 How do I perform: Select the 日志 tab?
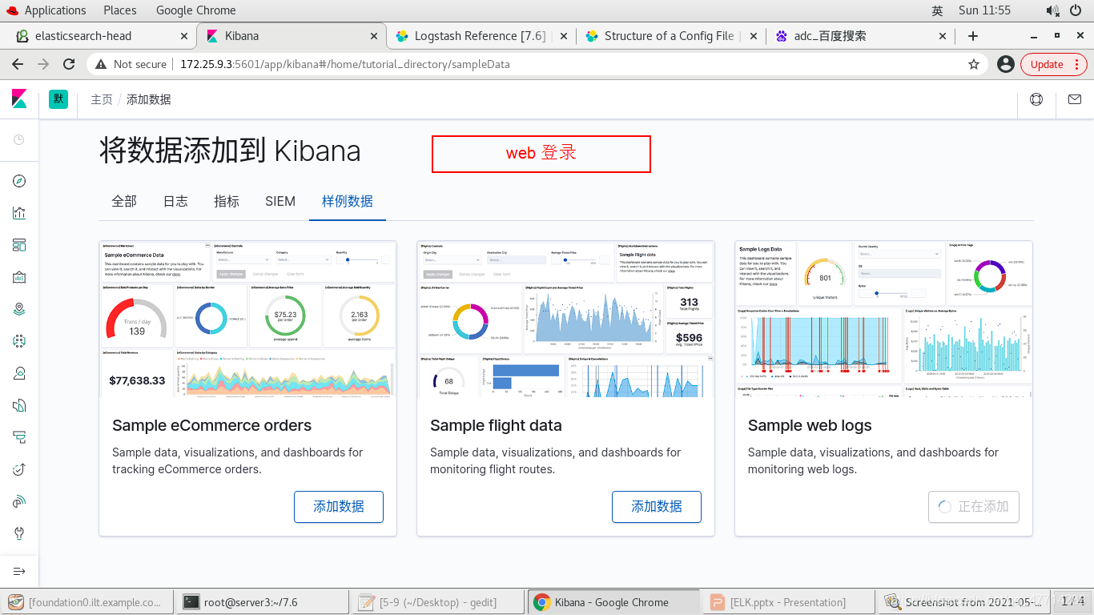tap(175, 201)
